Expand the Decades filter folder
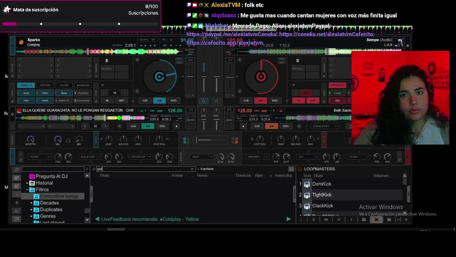Image resolution: width=456 pixels, height=257 pixels. point(31,203)
